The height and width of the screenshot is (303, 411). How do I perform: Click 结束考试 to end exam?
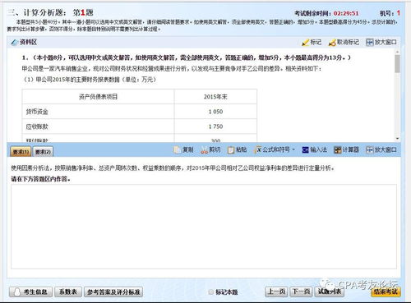[386, 292]
